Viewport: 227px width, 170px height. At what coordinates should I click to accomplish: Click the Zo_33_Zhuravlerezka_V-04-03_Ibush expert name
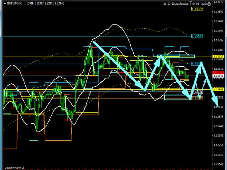coord(185,4)
